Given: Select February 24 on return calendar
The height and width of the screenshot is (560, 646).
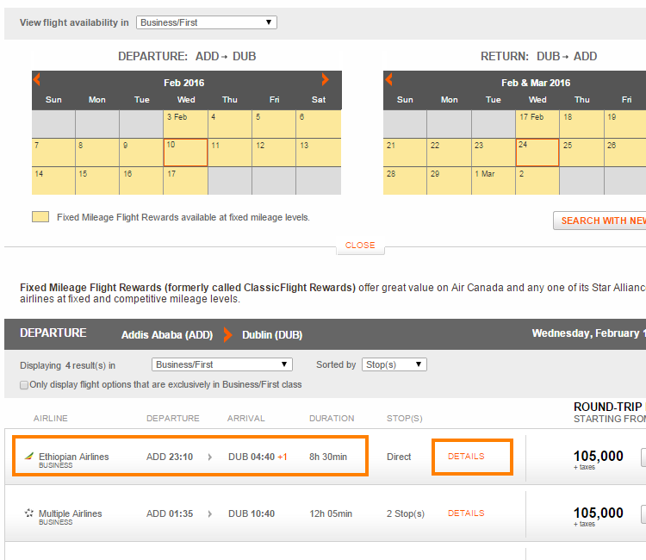Looking at the screenshot, I should tap(537, 152).
